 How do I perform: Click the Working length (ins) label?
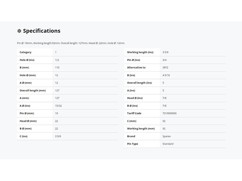[x=140, y=52]
